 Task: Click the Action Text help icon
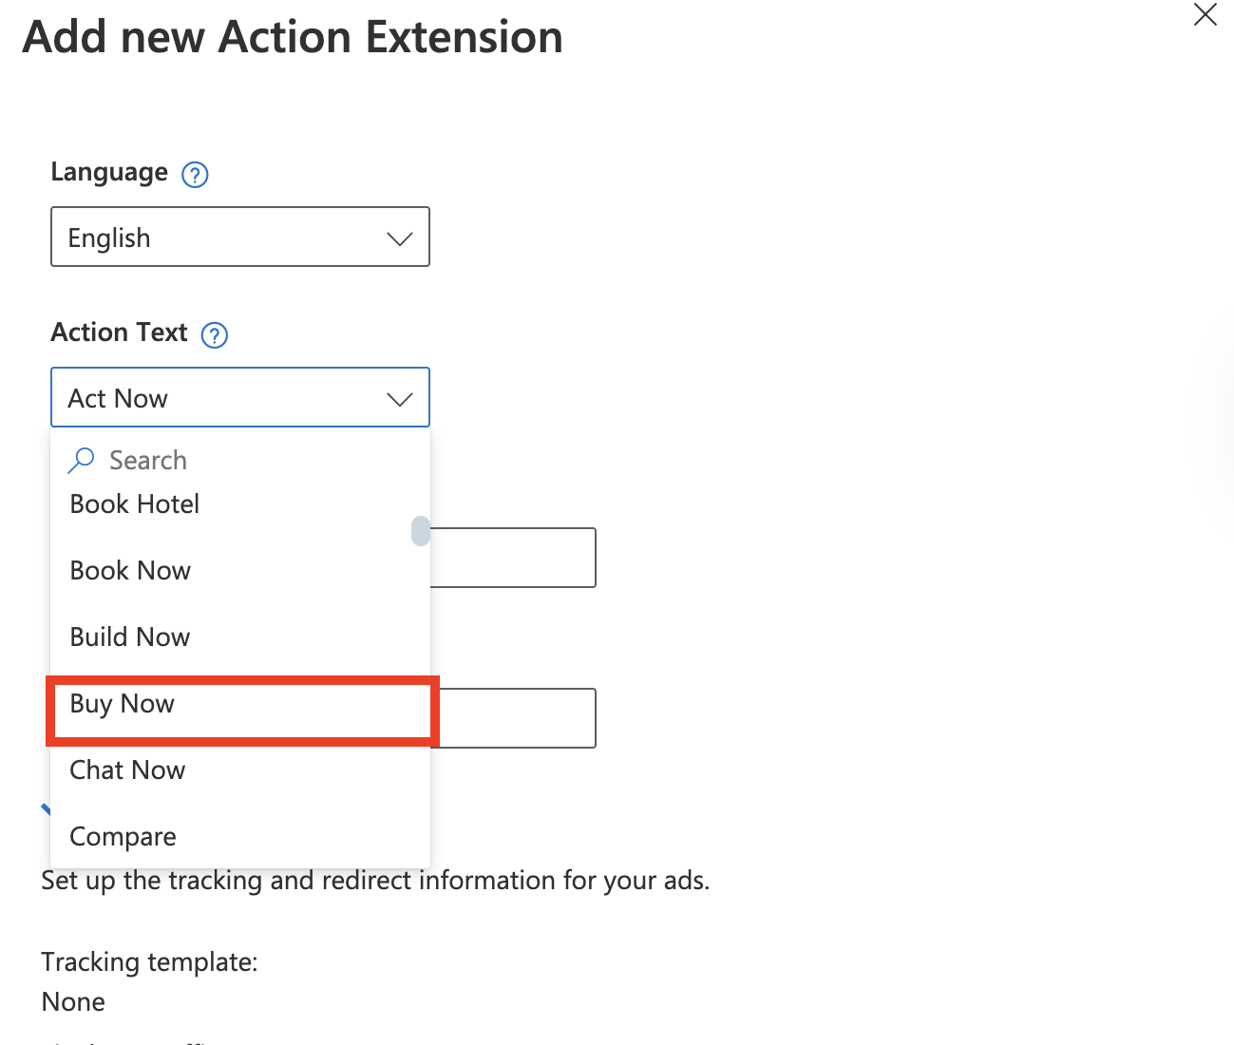pos(215,335)
